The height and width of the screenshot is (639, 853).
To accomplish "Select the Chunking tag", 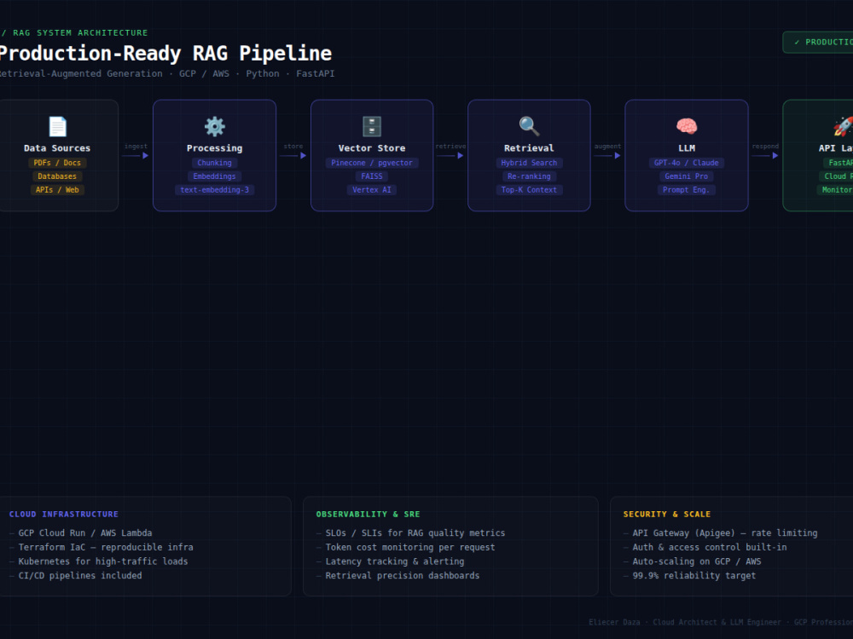I will coord(214,163).
